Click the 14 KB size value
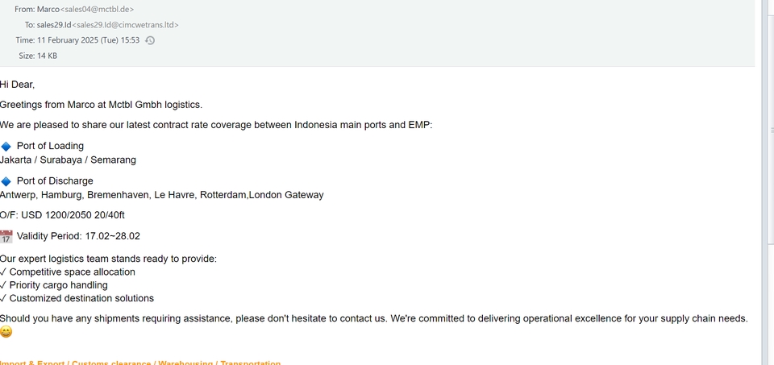This screenshot has height=365, width=774. pyautogui.click(x=47, y=56)
